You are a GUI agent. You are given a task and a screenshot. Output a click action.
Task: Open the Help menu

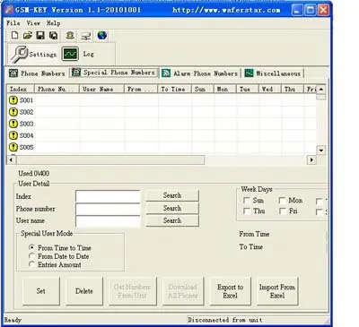pyautogui.click(x=53, y=23)
